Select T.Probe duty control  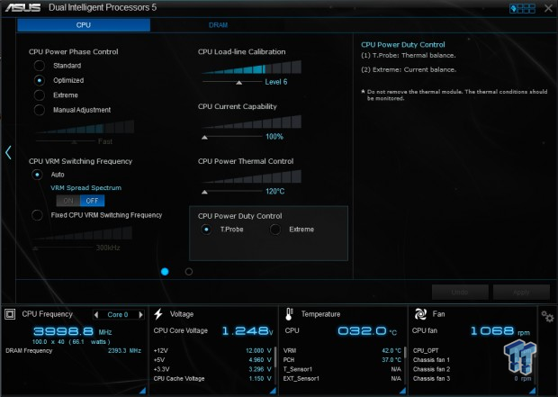(206, 230)
